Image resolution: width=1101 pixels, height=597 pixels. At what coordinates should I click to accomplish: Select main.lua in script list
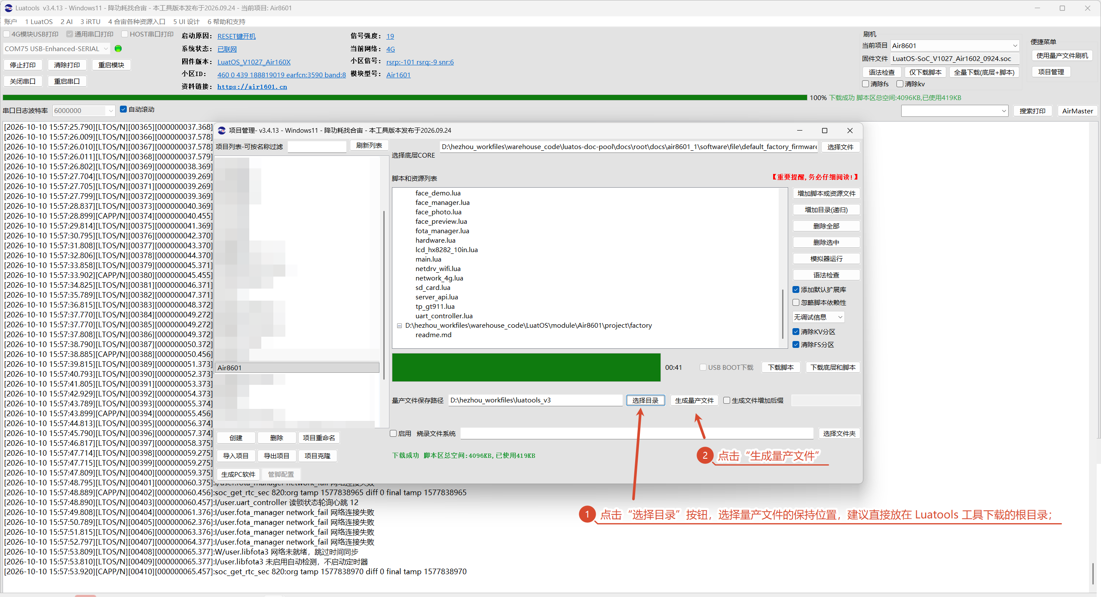[x=428, y=259]
